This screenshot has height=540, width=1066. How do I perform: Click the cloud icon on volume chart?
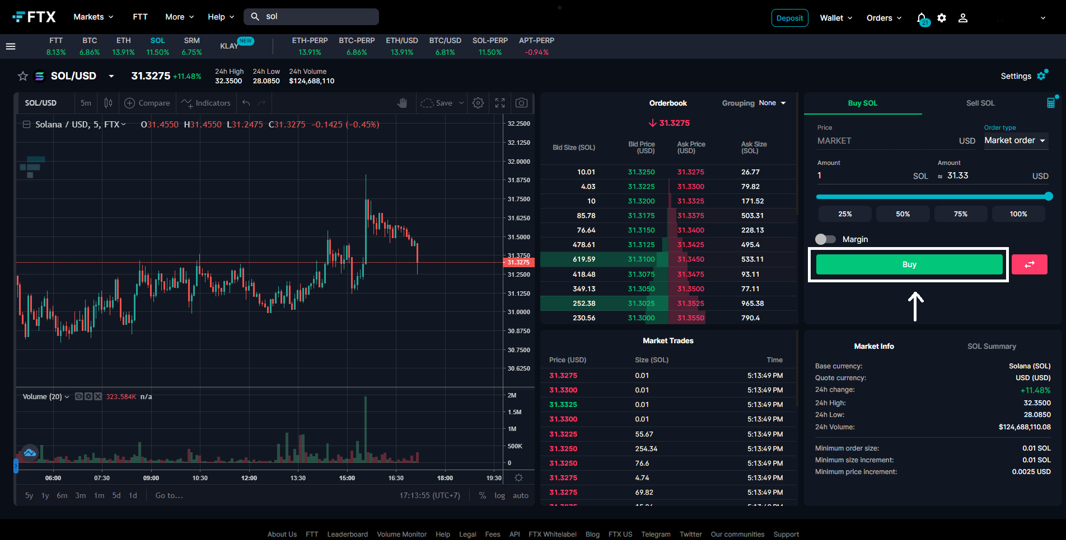(30, 452)
